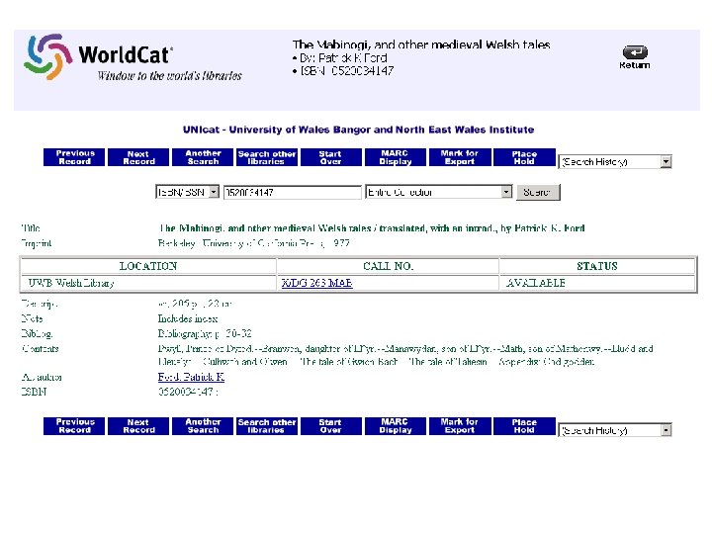
Task: Open the ISBN/ISSN search type dropdown
Action: pos(188,192)
